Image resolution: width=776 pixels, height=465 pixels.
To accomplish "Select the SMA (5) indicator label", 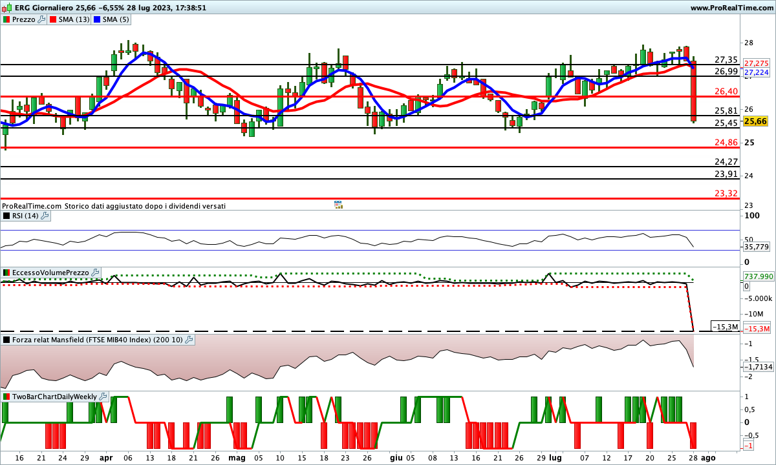I will pos(116,19).
